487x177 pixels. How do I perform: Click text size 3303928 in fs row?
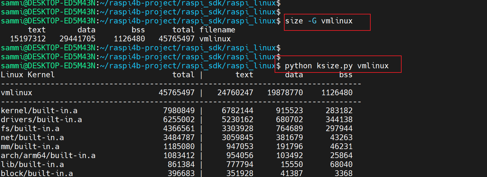(238, 129)
